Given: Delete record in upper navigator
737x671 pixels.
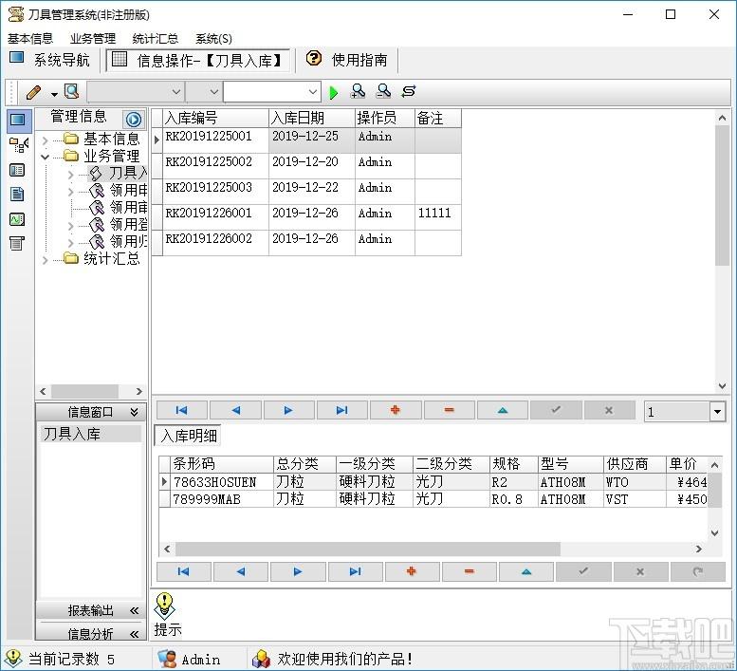Looking at the screenshot, I should point(449,411).
